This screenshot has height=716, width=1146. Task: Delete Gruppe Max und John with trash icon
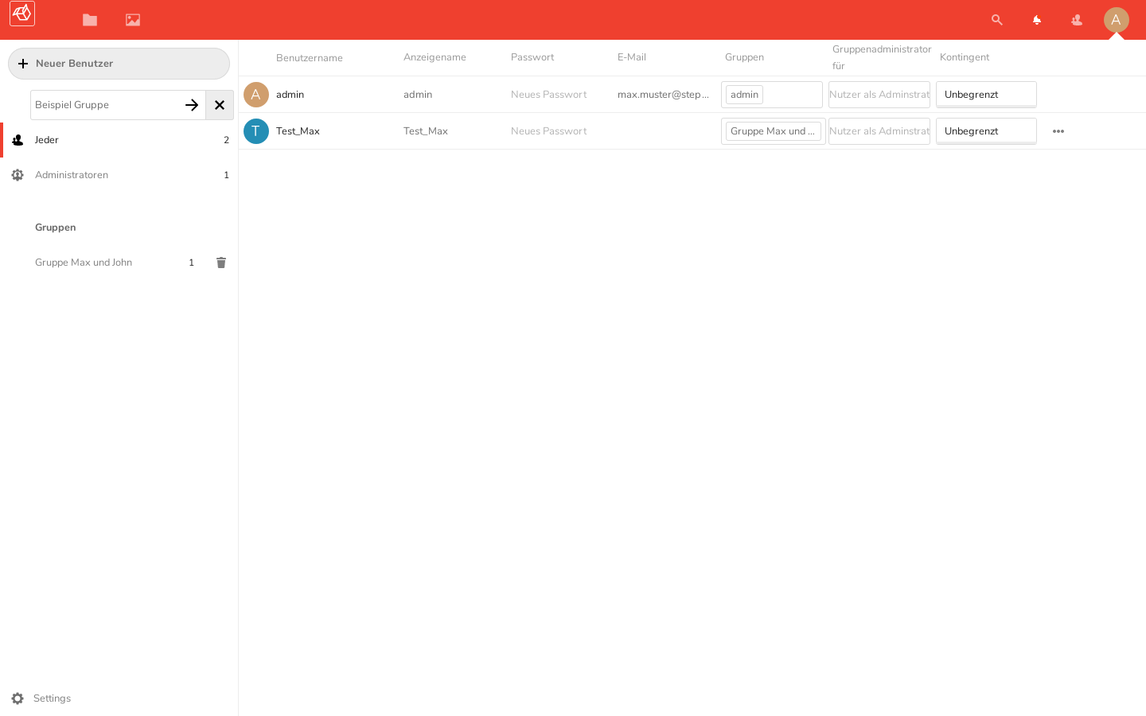point(221,263)
